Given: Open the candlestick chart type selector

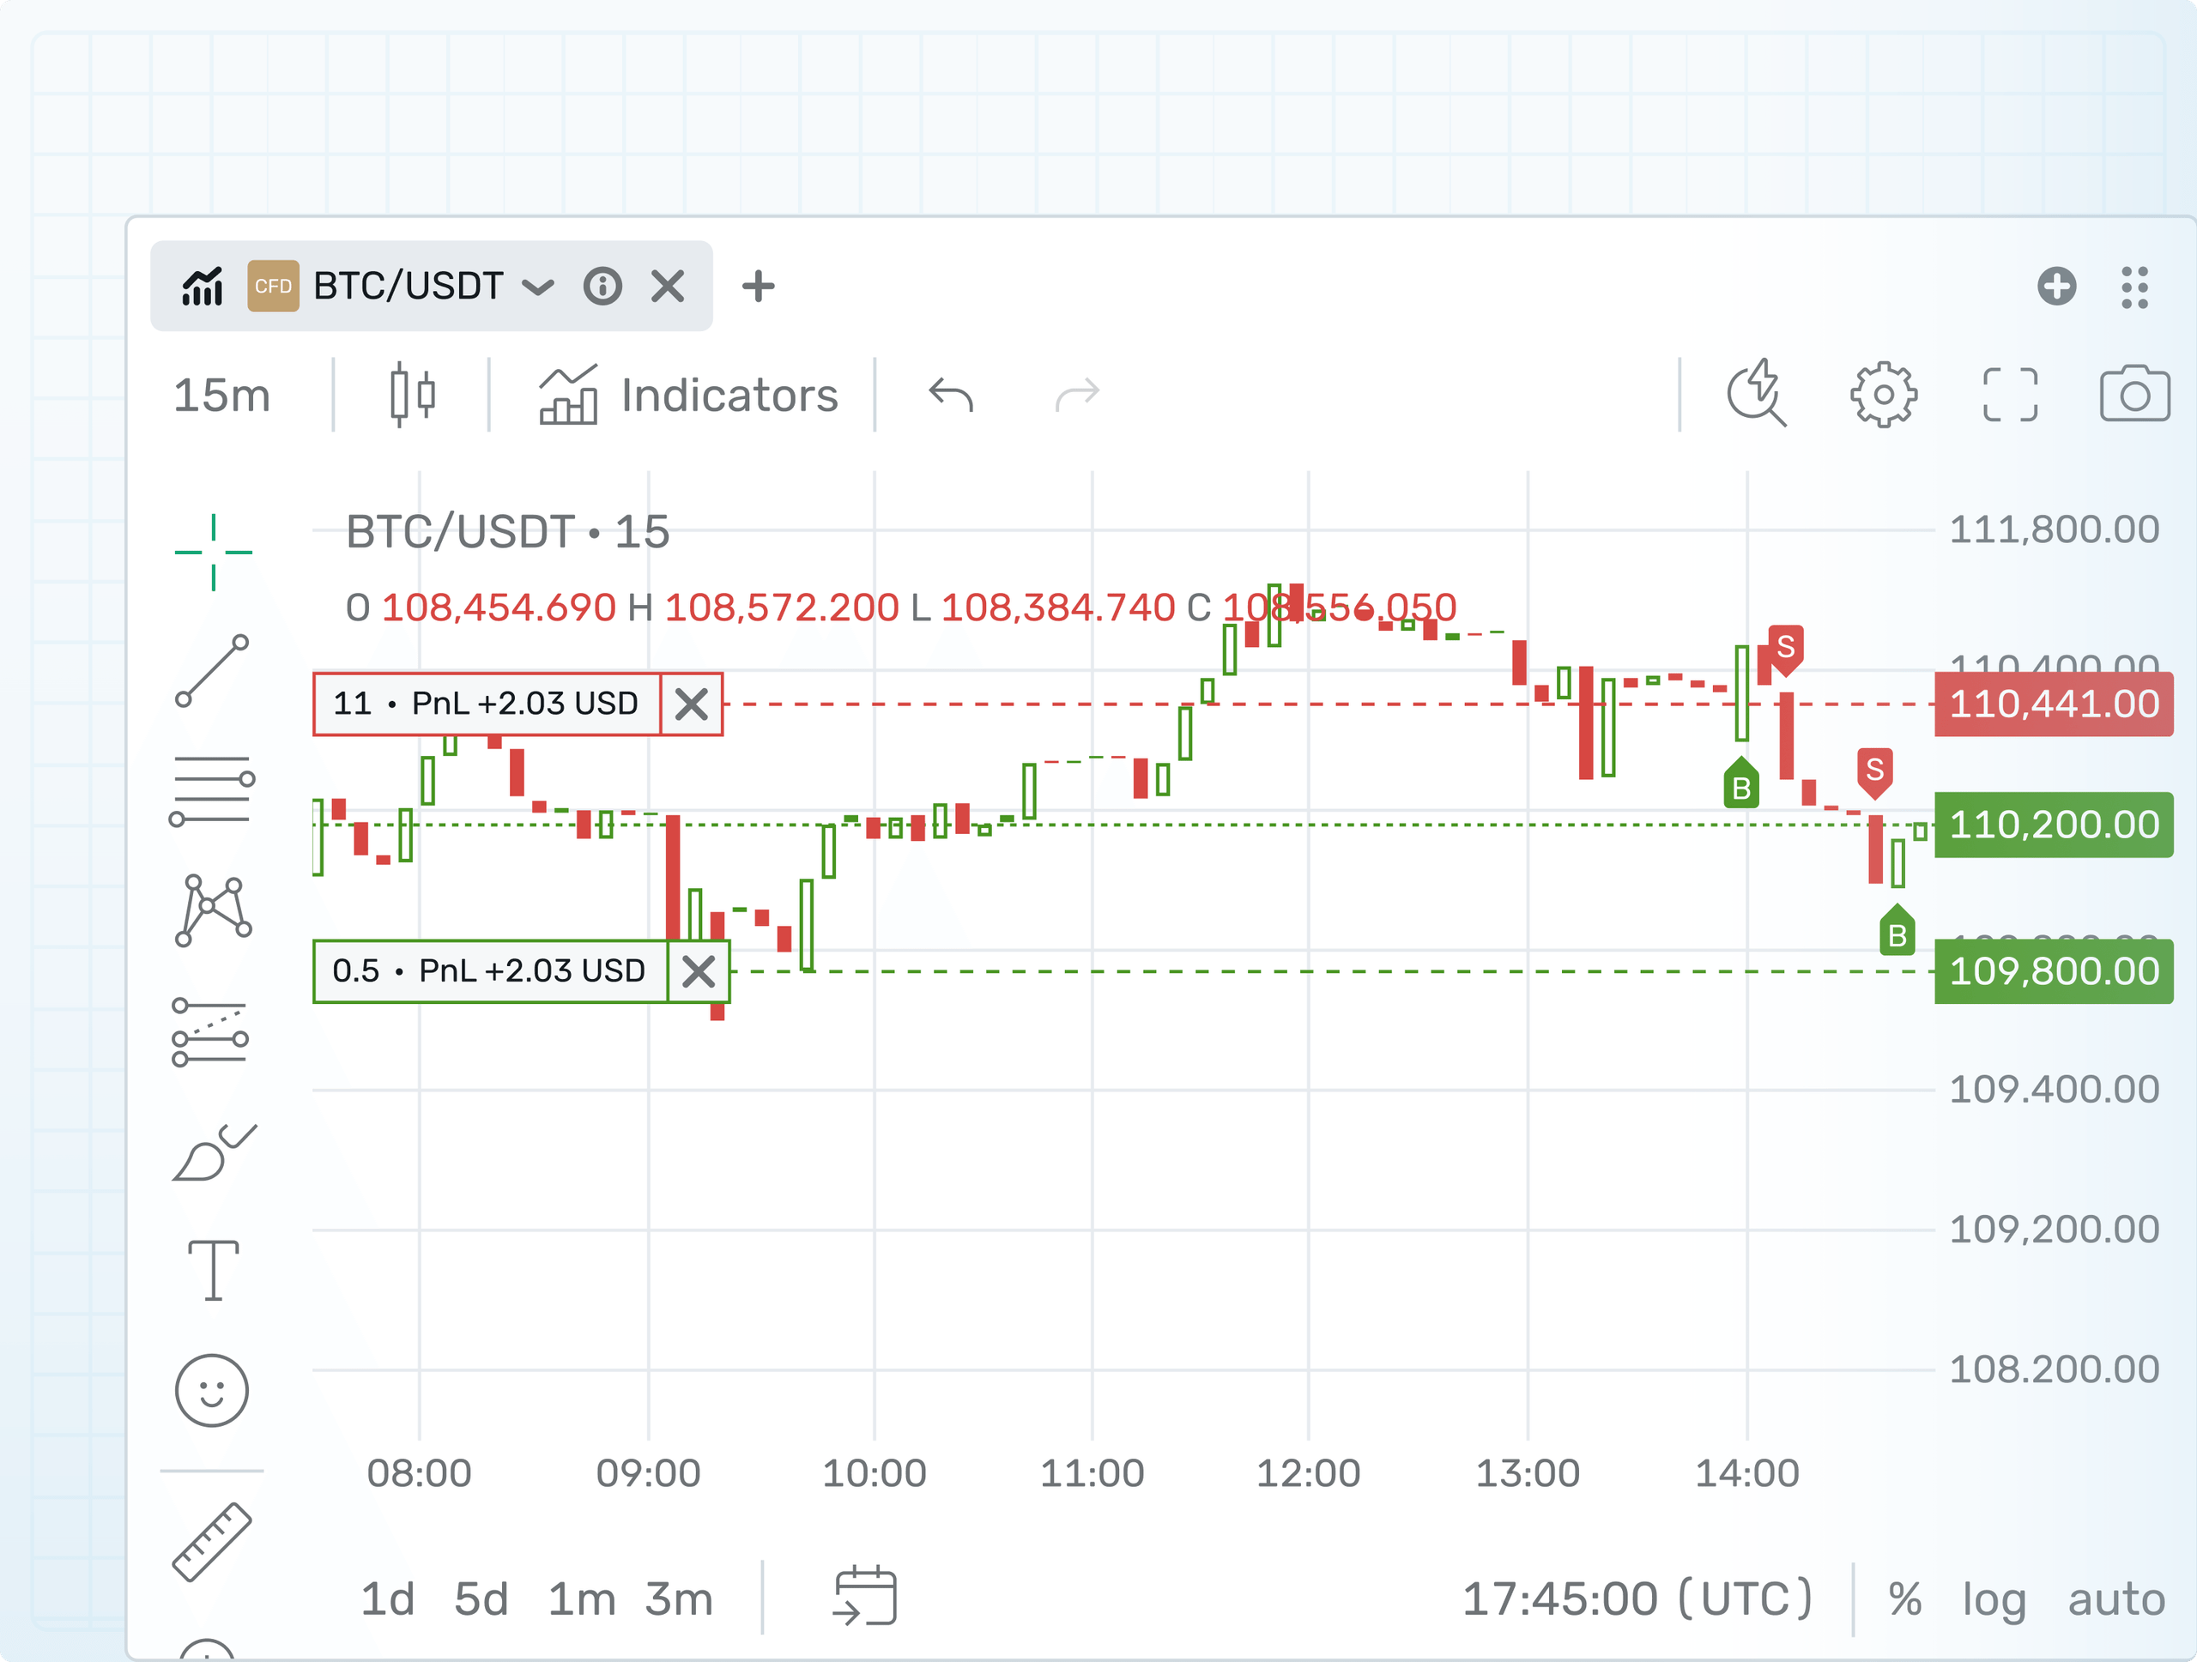Looking at the screenshot, I should (412, 396).
